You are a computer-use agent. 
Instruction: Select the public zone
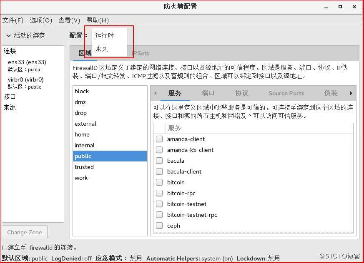[x=110, y=156]
